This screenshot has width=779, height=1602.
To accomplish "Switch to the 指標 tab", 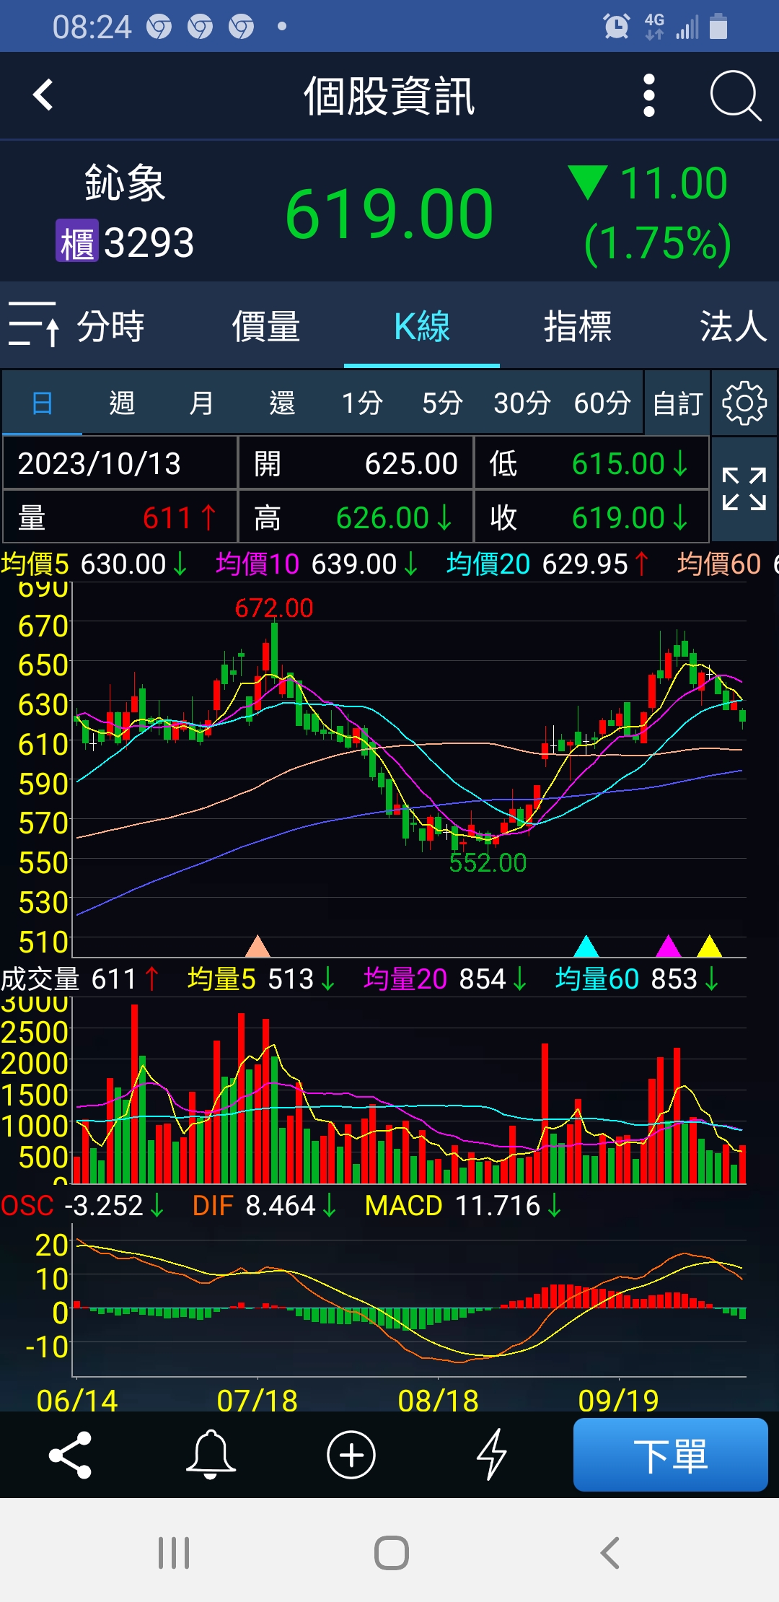I will (577, 326).
